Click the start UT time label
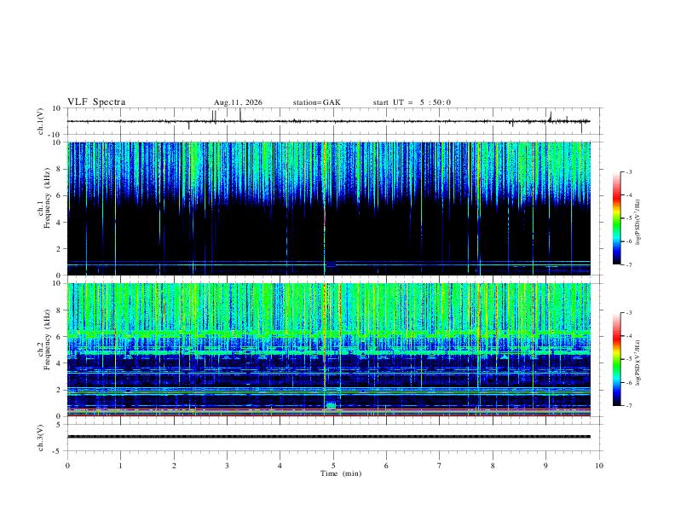The image size is (675, 522). (412, 102)
